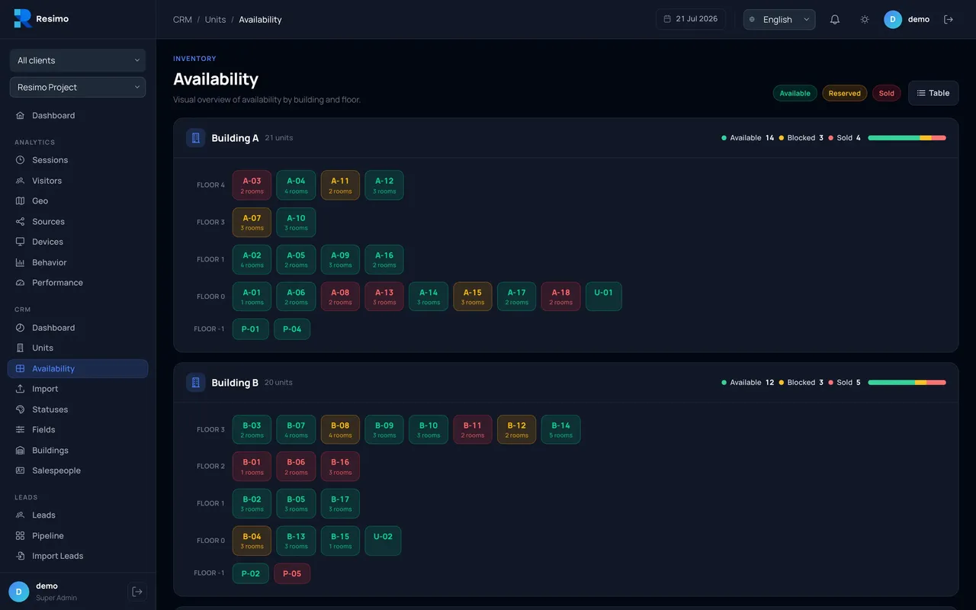976x610 pixels.
Task: Open the notifications bell
Action: point(835,19)
